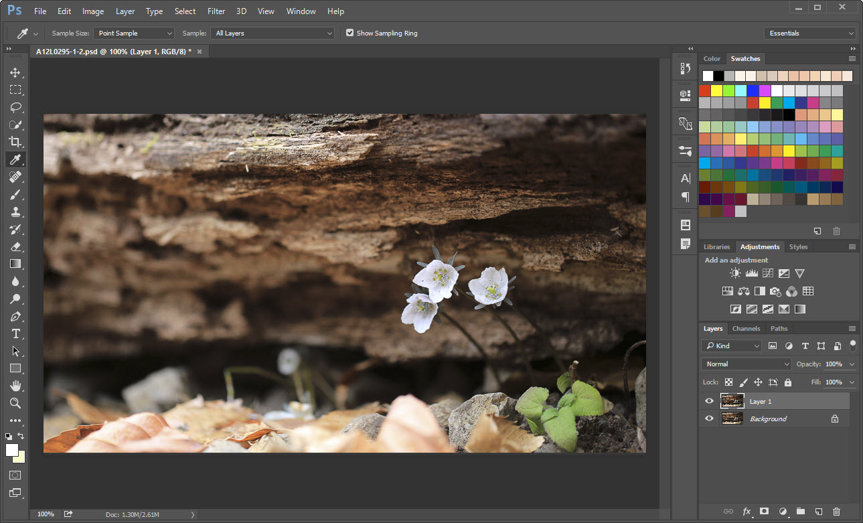The height and width of the screenshot is (523, 863).
Task: Select the Crop tool
Action: click(15, 142)
